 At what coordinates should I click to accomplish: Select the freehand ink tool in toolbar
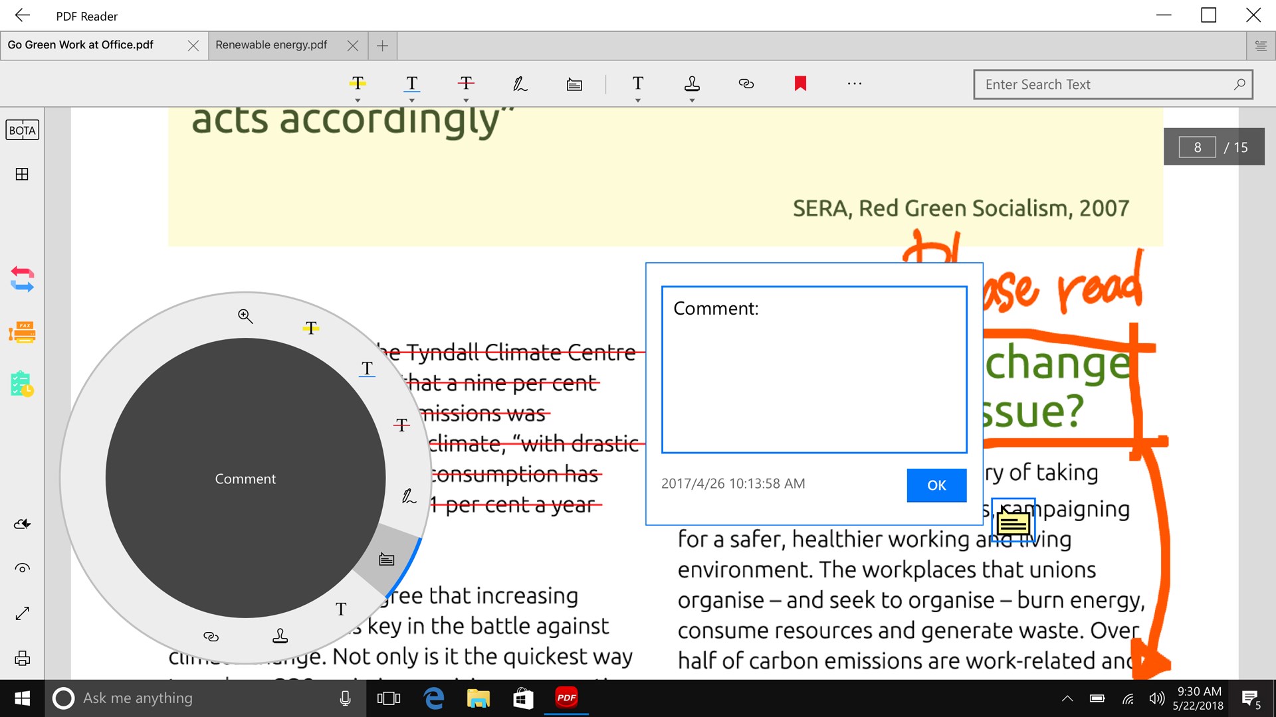tap(520, 84)
